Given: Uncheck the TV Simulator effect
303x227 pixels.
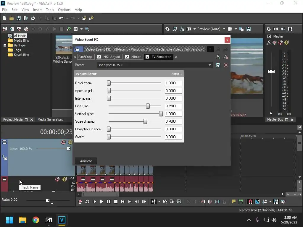Looking at the screenshot, I should pyautogui.click(x=147, y=57).
